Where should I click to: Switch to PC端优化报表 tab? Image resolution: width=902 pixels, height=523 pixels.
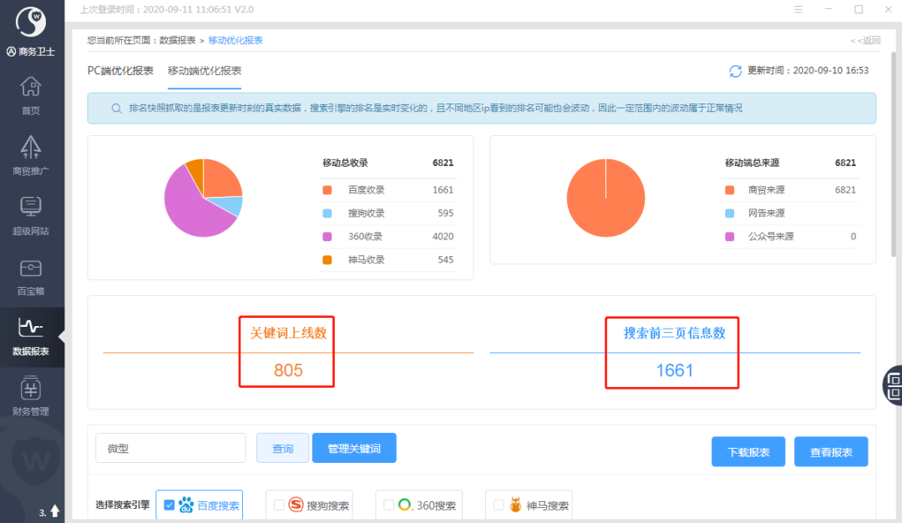120,71
